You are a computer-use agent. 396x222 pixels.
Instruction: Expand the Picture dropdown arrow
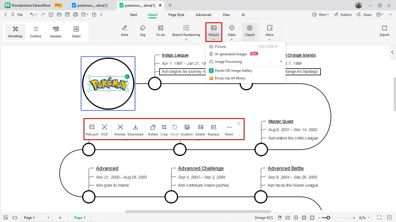(x=214, y=40)
